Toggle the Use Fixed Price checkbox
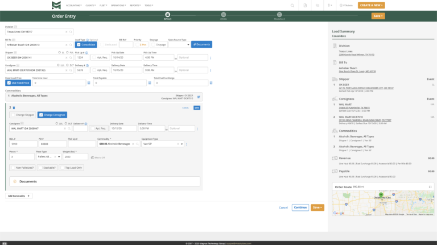The width and height of the screenshot is (437, 245). (x=9, y=83)
